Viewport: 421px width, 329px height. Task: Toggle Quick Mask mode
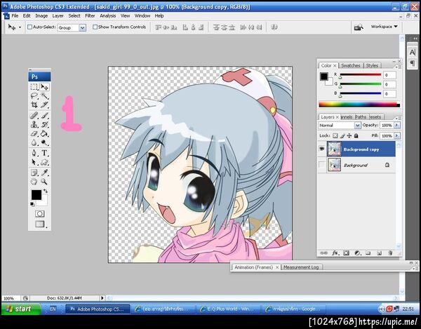pyautogui.click(x=40, y=214)
